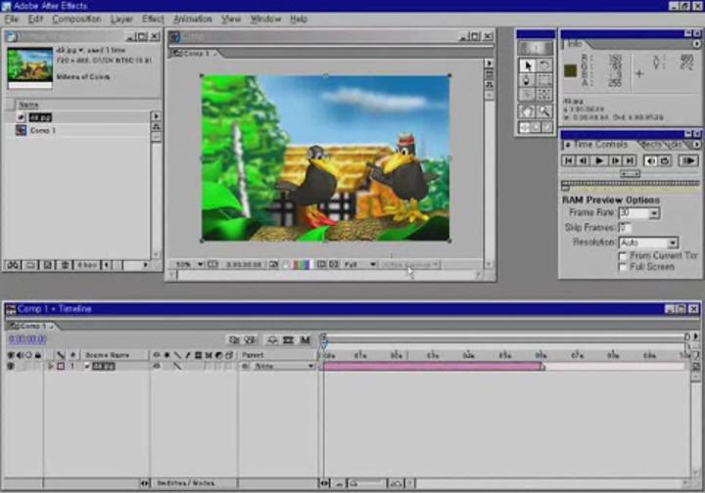The image size is (705, 493).
Task: Go to last frame in Time Controls
Action: [x=630, y=160]
